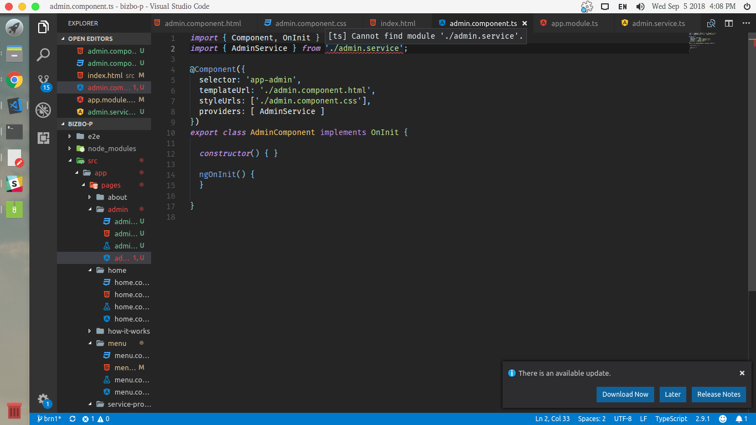Viewport: 756px width, 425px height.
Task: Open the editor More Actions ellipsis
Action: point(747,24)
